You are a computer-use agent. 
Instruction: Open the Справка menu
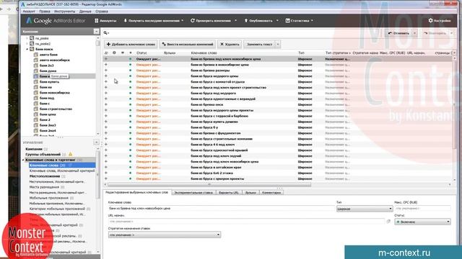pos(102,12)
